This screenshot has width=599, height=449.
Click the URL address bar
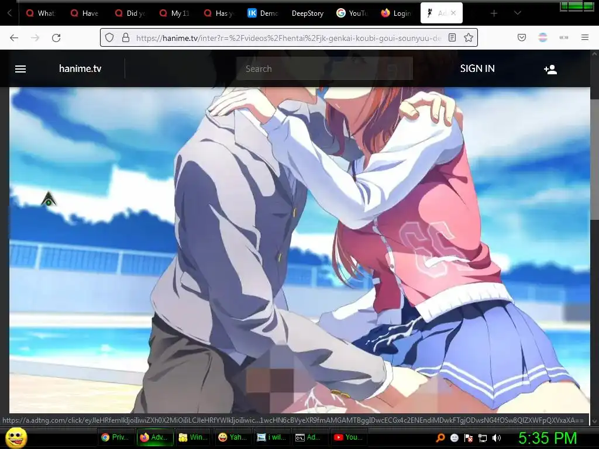click(x=288, y=38)
